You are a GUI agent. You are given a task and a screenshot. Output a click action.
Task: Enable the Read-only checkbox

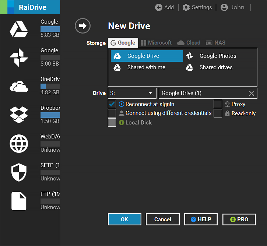[x=218, y=113]
